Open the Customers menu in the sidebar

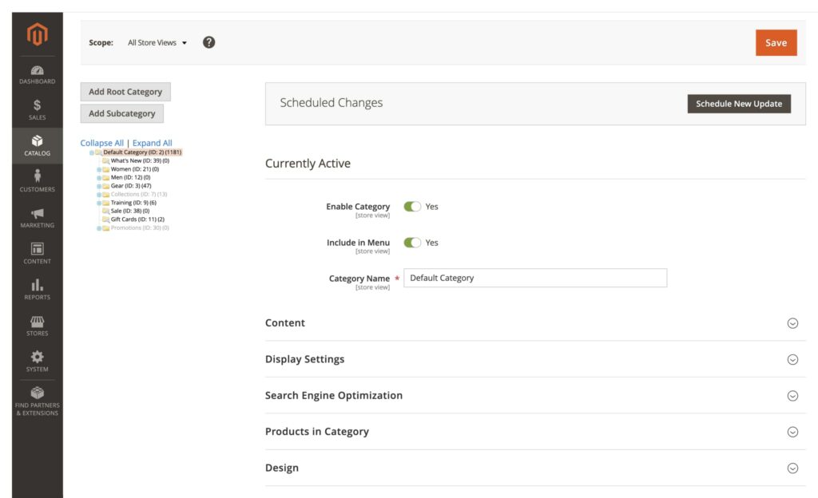37,181
